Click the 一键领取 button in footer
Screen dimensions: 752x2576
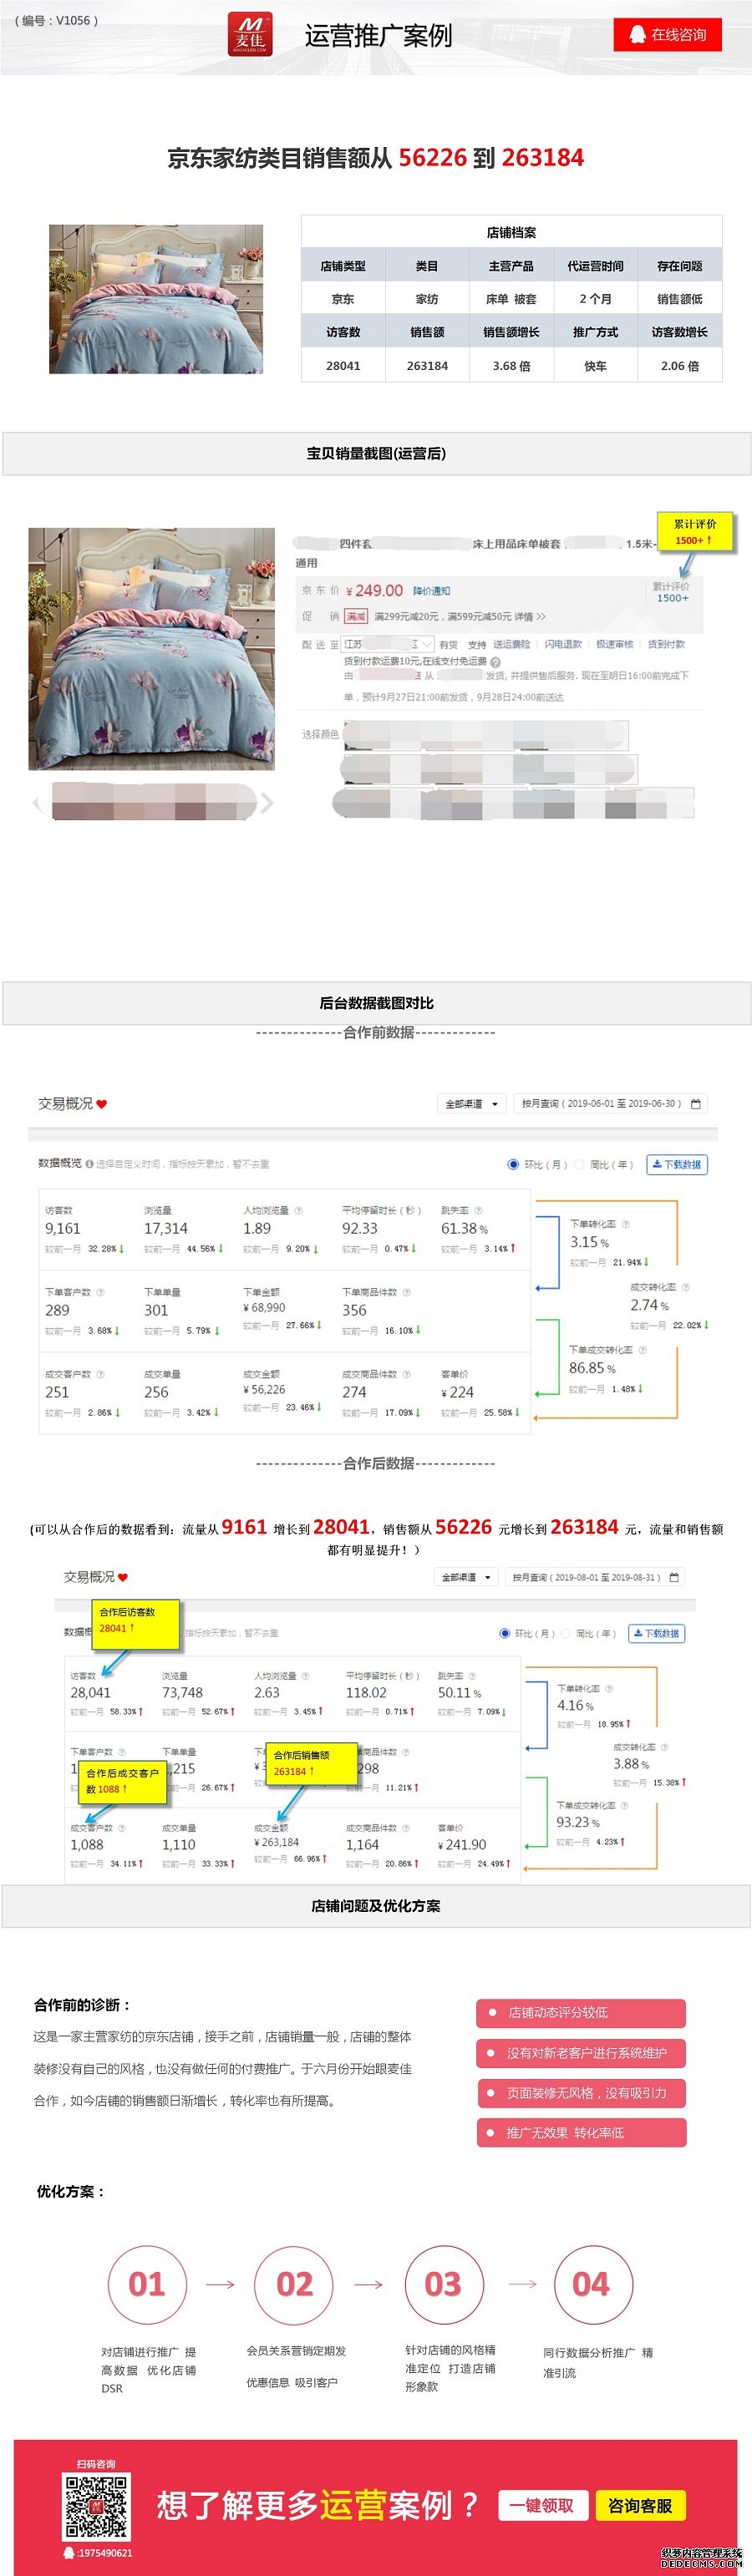pyautogui.click(x=541, y=2505)
